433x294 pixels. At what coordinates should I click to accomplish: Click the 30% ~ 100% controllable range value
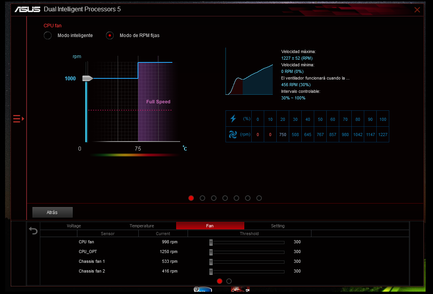tap(293, 98)
